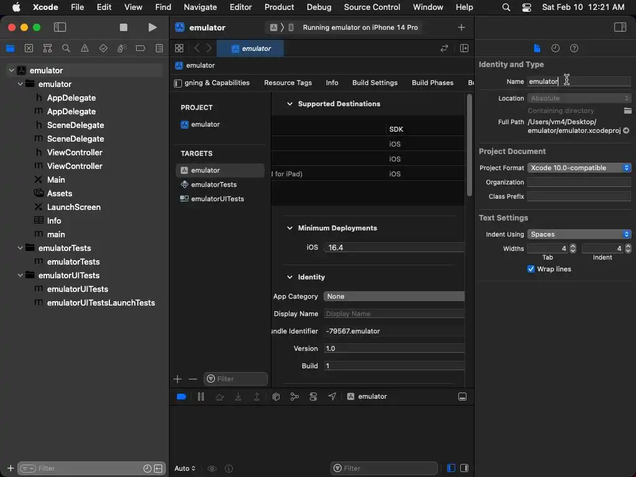Open Control Center in menu bar
The height and width of the screenshot is (477, 636).
[x=527, y=7]
